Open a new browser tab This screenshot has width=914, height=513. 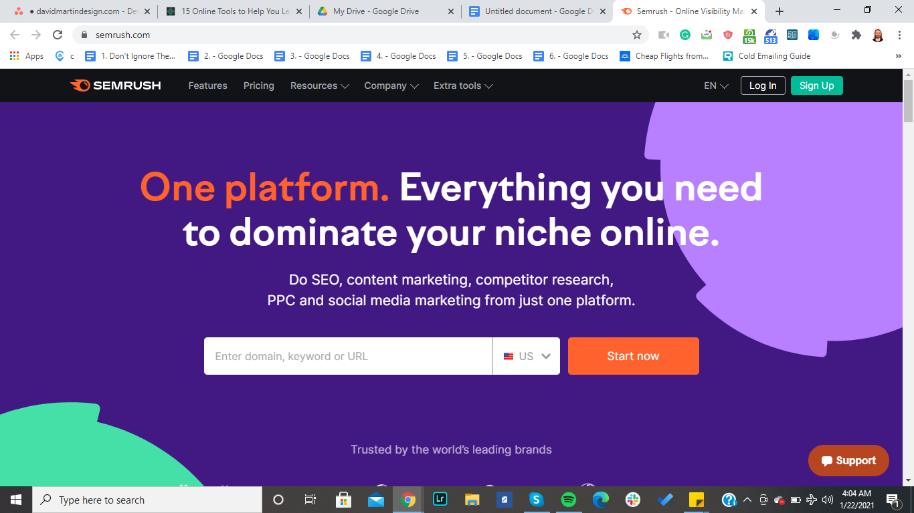point(780,11)
